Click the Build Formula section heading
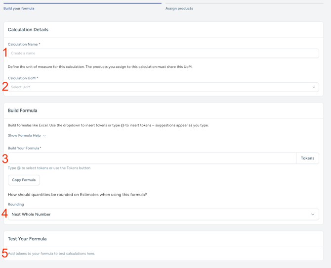The width and height of the screenshot is (331, 268). click(23, 110)
